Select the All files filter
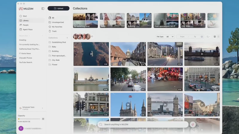Image resolution: width=239 pixels, height=134 pixels. (x=53, y=18)
